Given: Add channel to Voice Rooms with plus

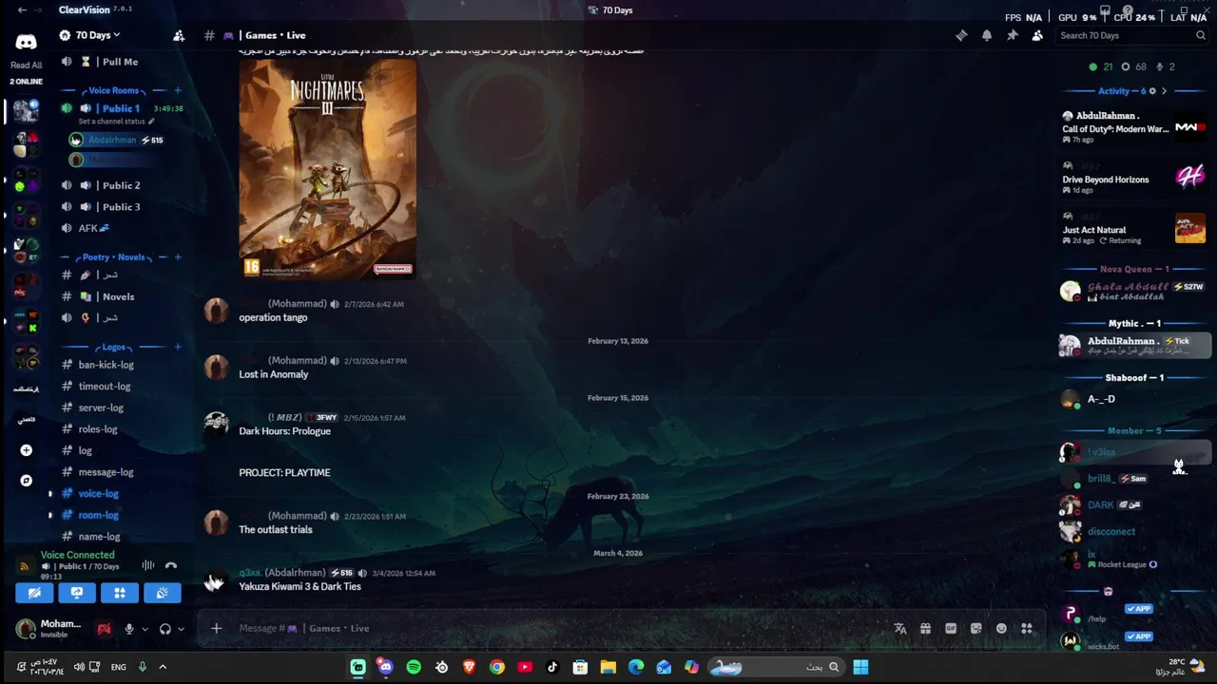Looking at the screenshot, I should (x=177, y=90).
